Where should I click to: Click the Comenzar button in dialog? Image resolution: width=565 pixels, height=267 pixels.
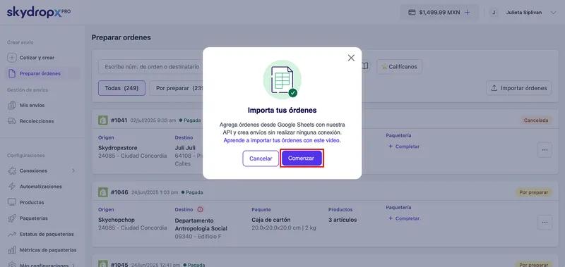tap(302, 158)
